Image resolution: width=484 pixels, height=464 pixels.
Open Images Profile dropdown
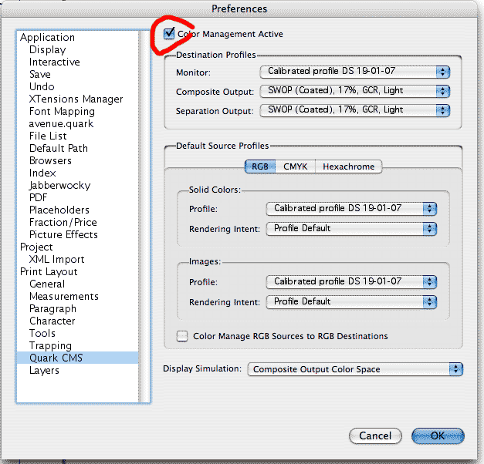point(351,282)
